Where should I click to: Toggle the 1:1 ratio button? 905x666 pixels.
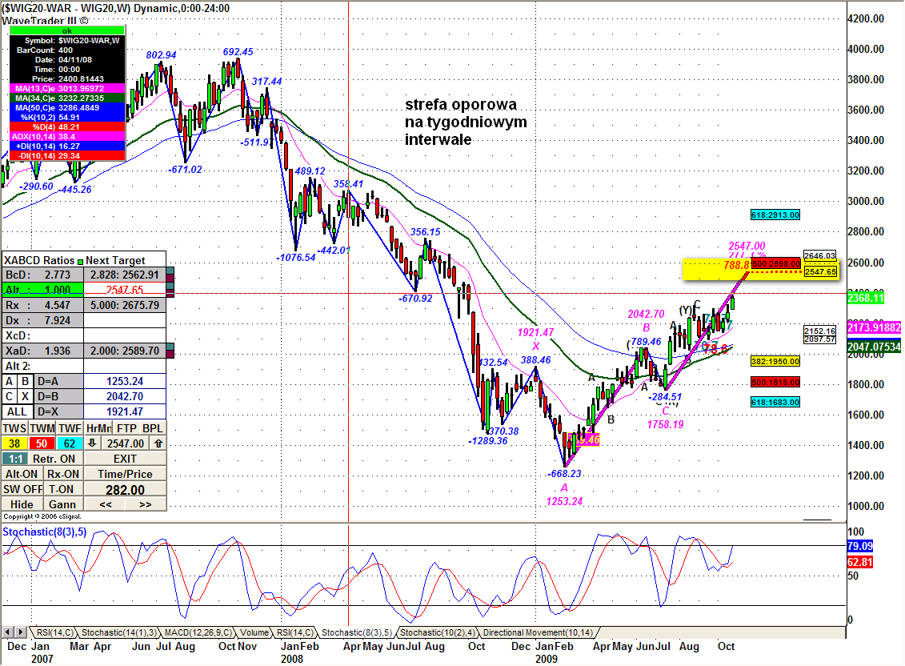(x=15, y=459)
